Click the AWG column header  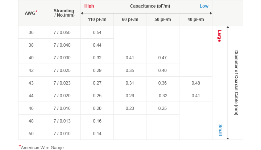coord(31,13)
